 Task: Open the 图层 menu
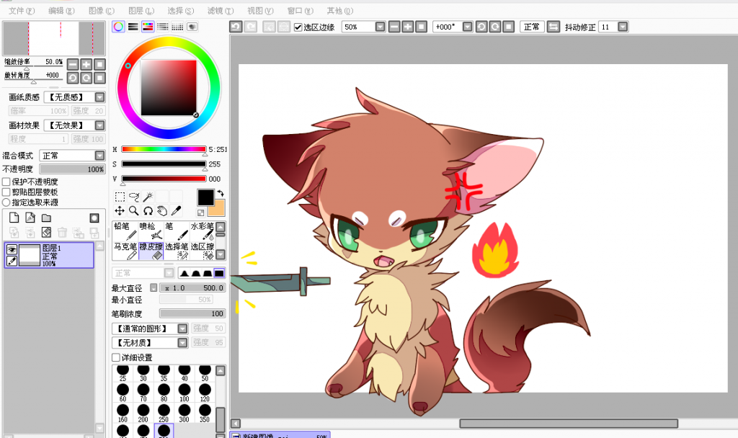point(141,10)
